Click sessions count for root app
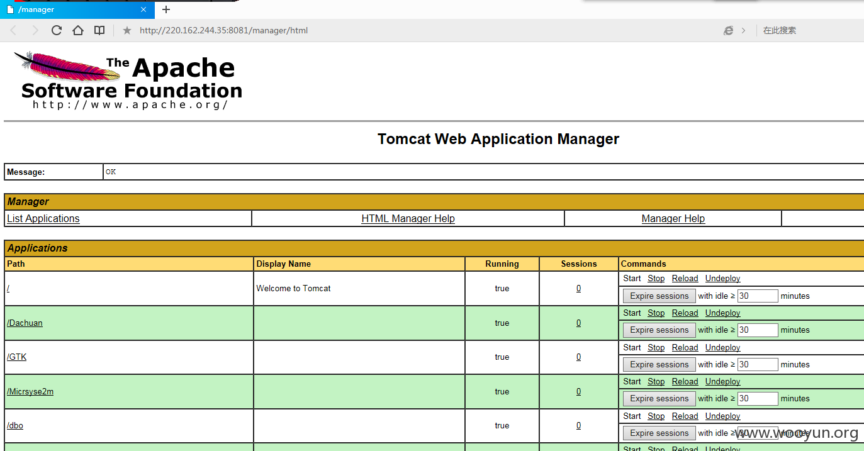The image size is (864, 451). (578, 288)
